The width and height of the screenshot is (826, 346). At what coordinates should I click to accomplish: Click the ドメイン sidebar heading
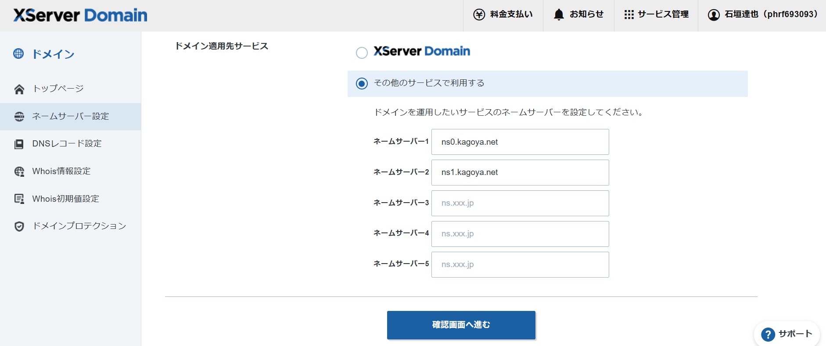pos(53,54)
